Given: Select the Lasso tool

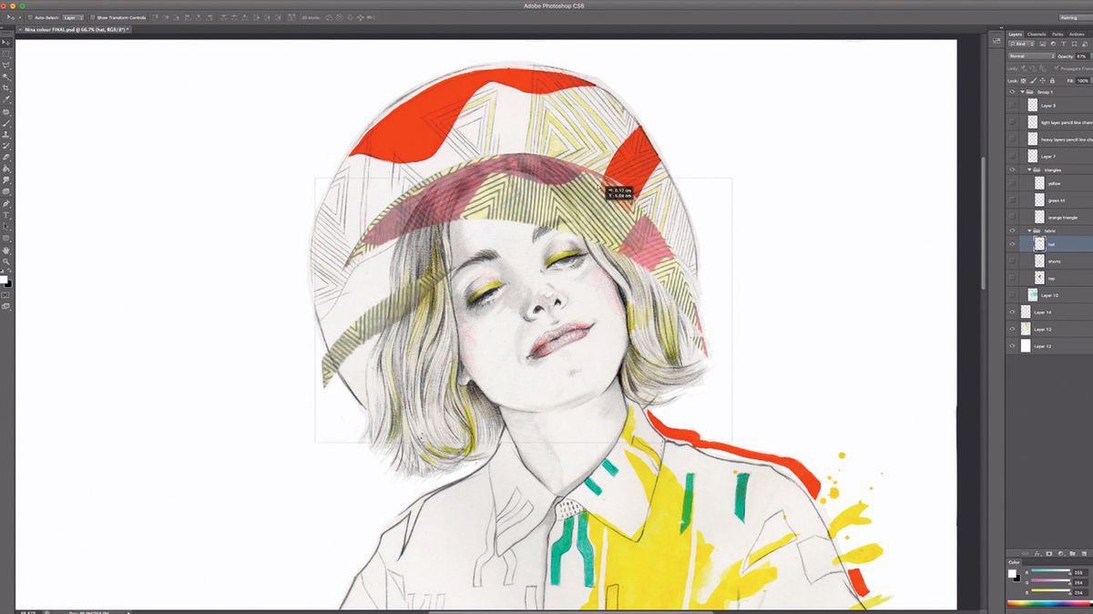Looking at the screenshot, I should [x=7, y=67].
